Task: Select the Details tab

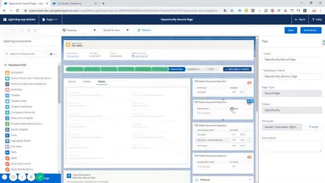Action: click(102, 81)
